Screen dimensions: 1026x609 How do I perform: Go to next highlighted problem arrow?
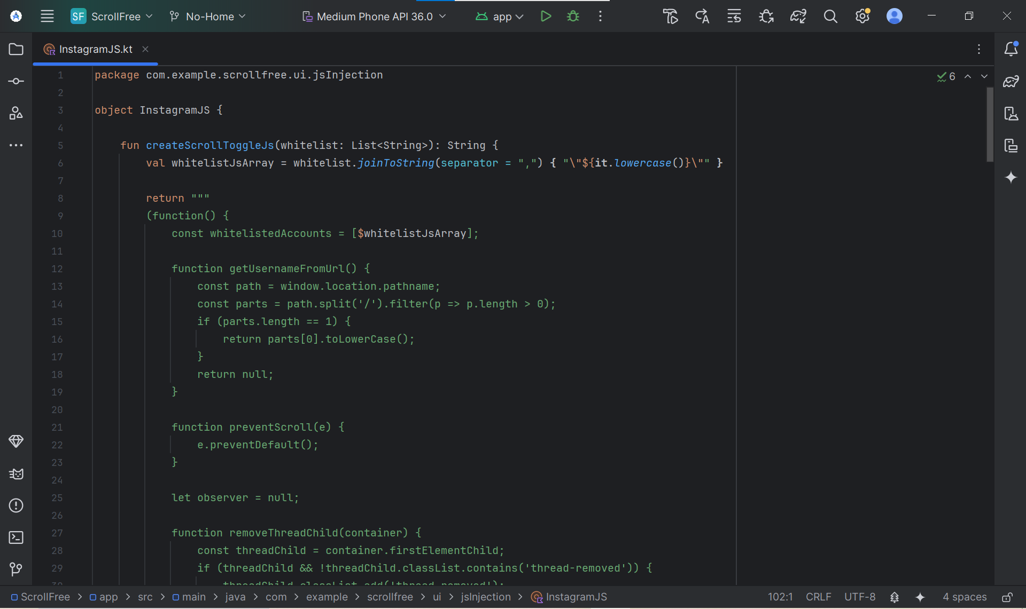[984, 76]
